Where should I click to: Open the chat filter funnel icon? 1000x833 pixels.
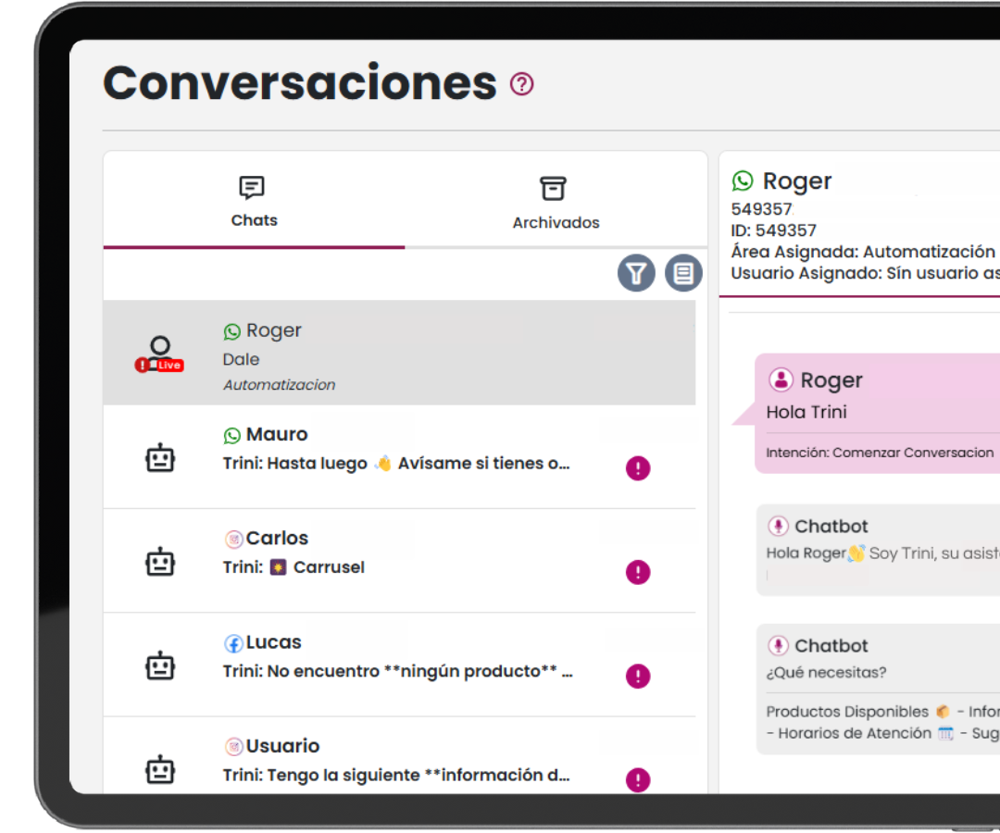click(636, 273)
